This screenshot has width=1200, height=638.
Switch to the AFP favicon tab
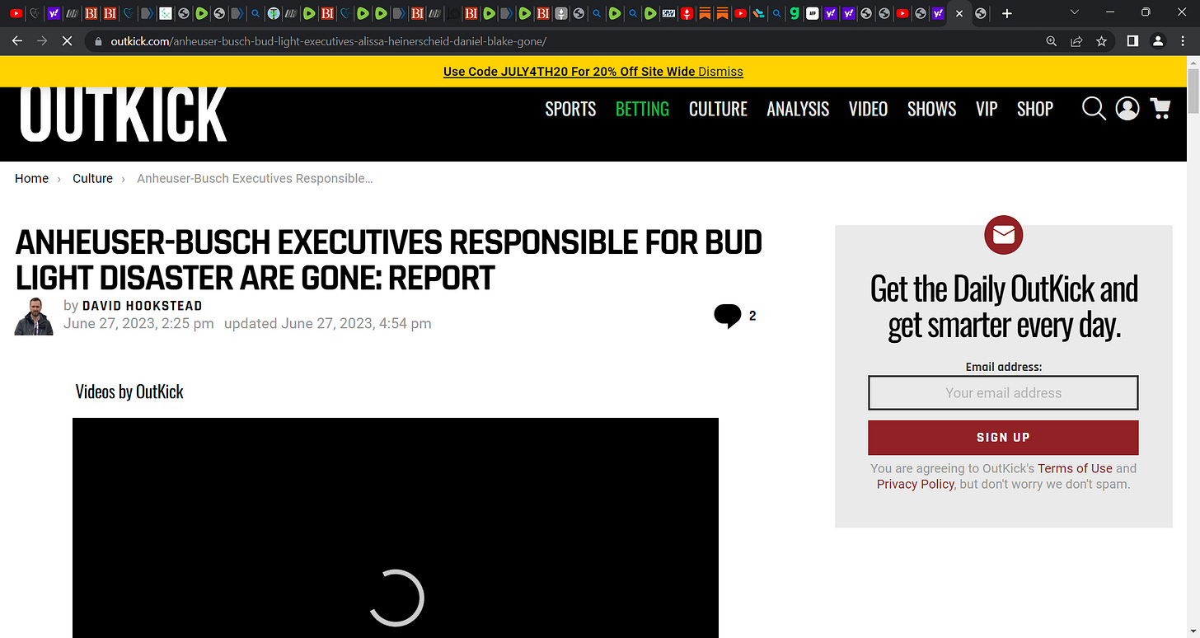(813, 13)
